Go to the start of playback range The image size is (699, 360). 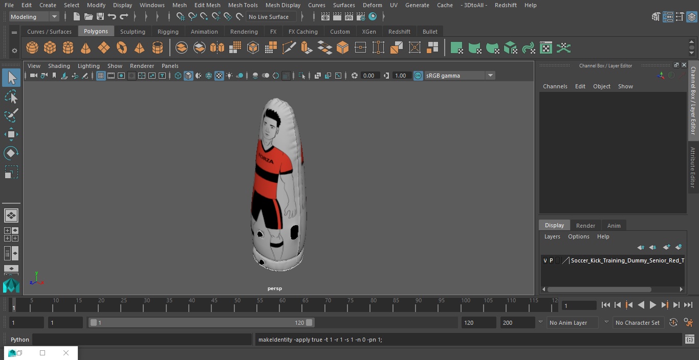click(x=606, y=305)
